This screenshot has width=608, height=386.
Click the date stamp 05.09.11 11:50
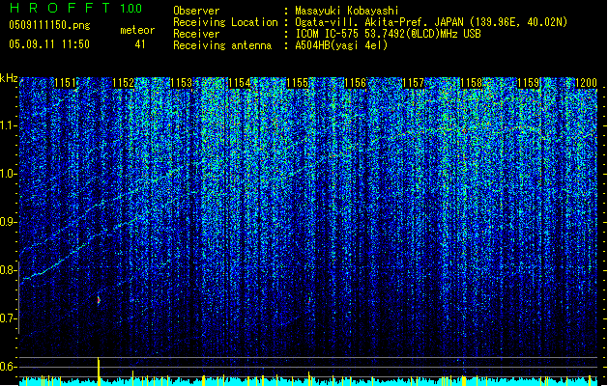point(49,44)
